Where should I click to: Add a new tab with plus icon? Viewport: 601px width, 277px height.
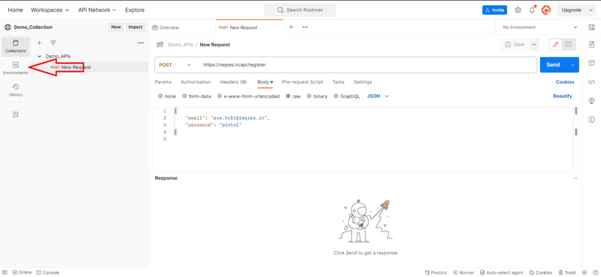291,27
